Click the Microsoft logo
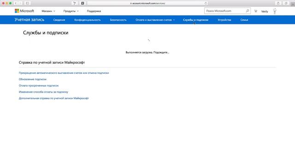The image size is (295, 166). (x=24, y=11)
